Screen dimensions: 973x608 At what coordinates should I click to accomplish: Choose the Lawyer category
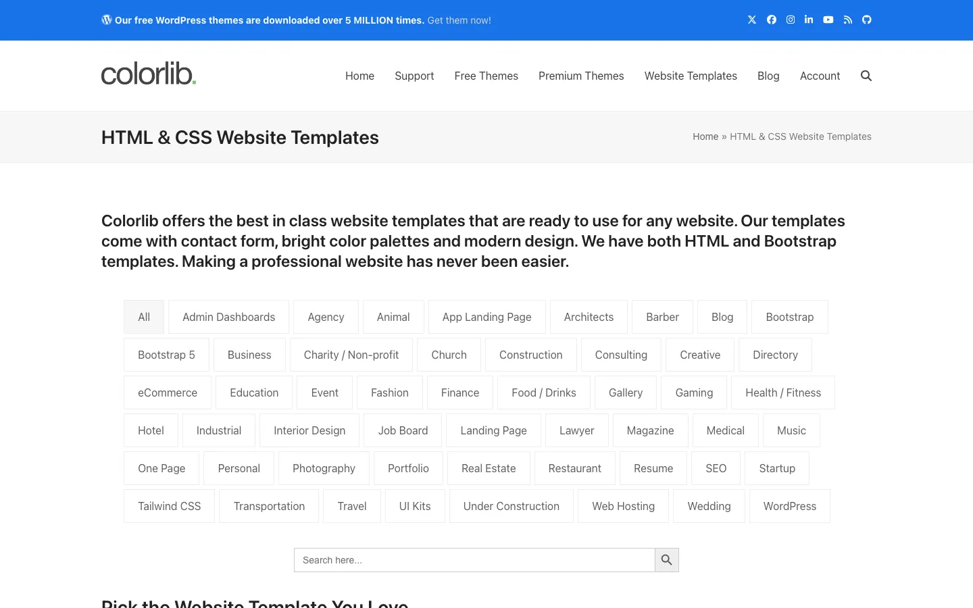(x=576, y=430)
